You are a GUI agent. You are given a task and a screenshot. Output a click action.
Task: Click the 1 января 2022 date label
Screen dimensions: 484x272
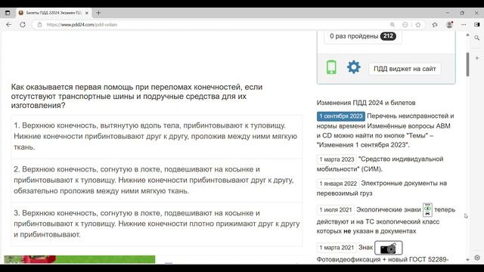coord(338,184)
